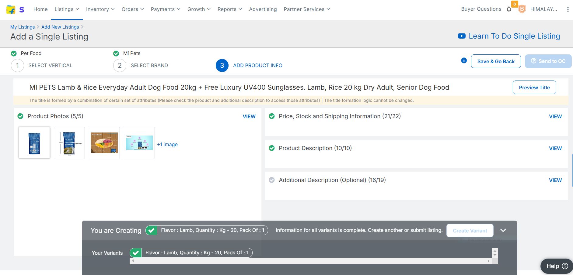The width and height of the screenshot is (573, 275).
Task: View Additional Description section
Action: click(555, 180)
